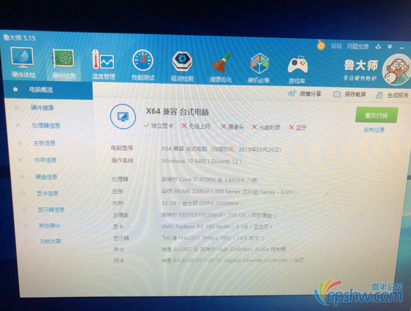Open 游戏库 game library
411x311 pixels.
297,70
